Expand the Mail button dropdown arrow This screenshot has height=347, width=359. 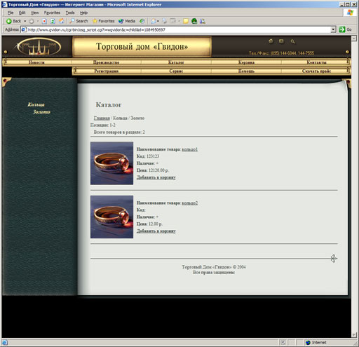tap(158, 21)
